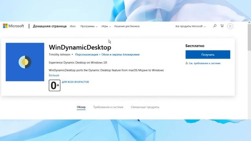This screenshot has width=251, height=141.
Task: Open the user account sign-in icon
Action: click(x=230, y=26)
